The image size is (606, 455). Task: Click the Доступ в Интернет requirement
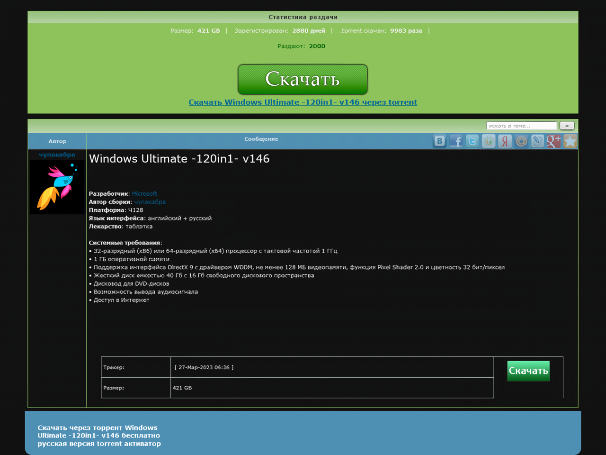[119, 300]
